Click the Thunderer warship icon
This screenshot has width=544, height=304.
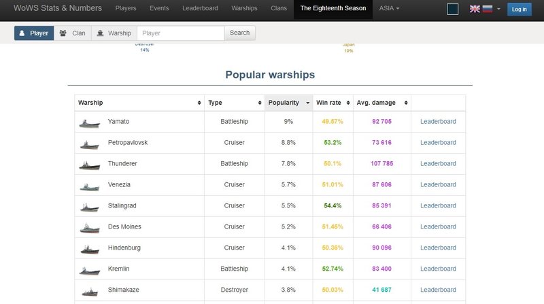click(x=90, y=165)
